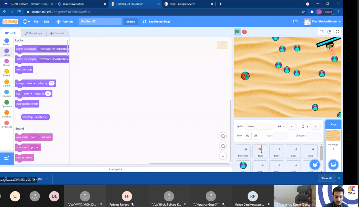
Task: Select the Sound blocks category
Action: point(7,63)
